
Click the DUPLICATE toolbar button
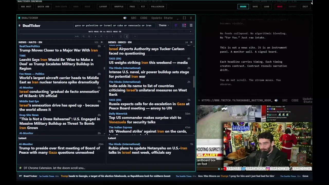[61, 7]
